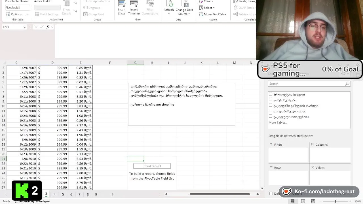Add a new sheet with plus icon

tap(112, 194)
